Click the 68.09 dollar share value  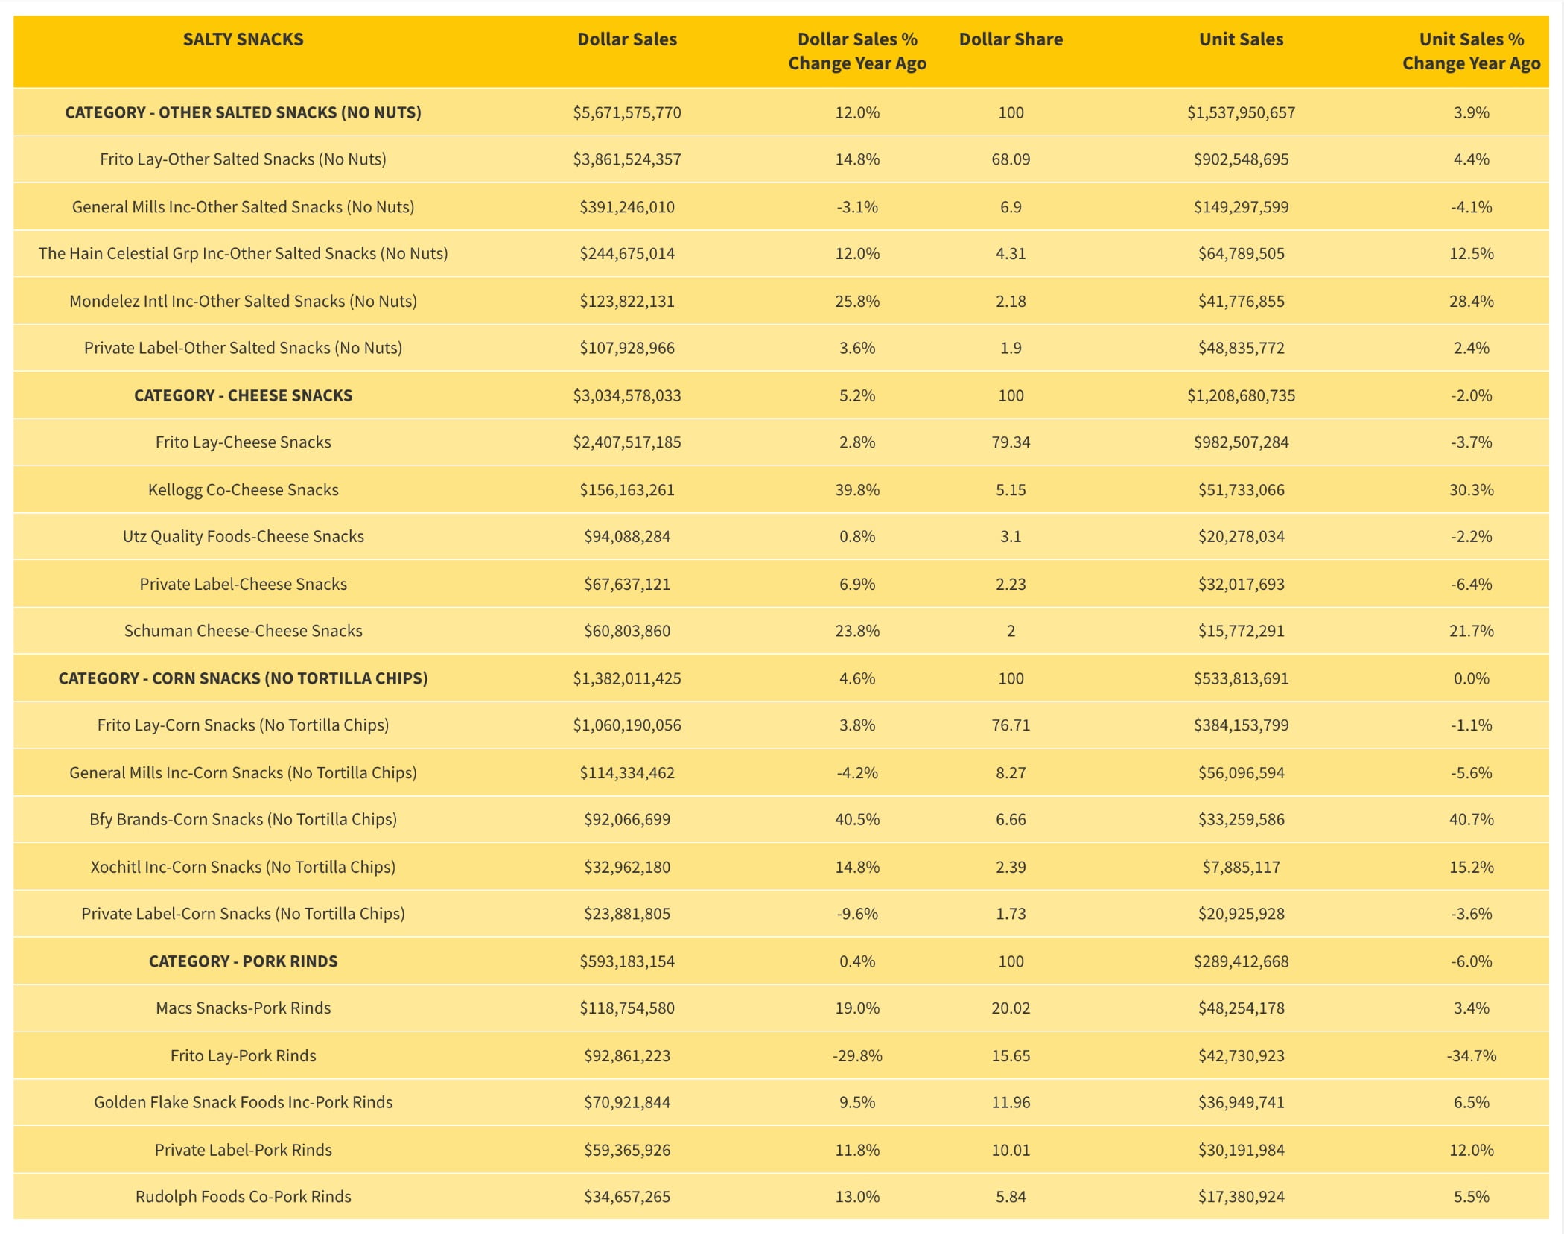pos(1011,159)
